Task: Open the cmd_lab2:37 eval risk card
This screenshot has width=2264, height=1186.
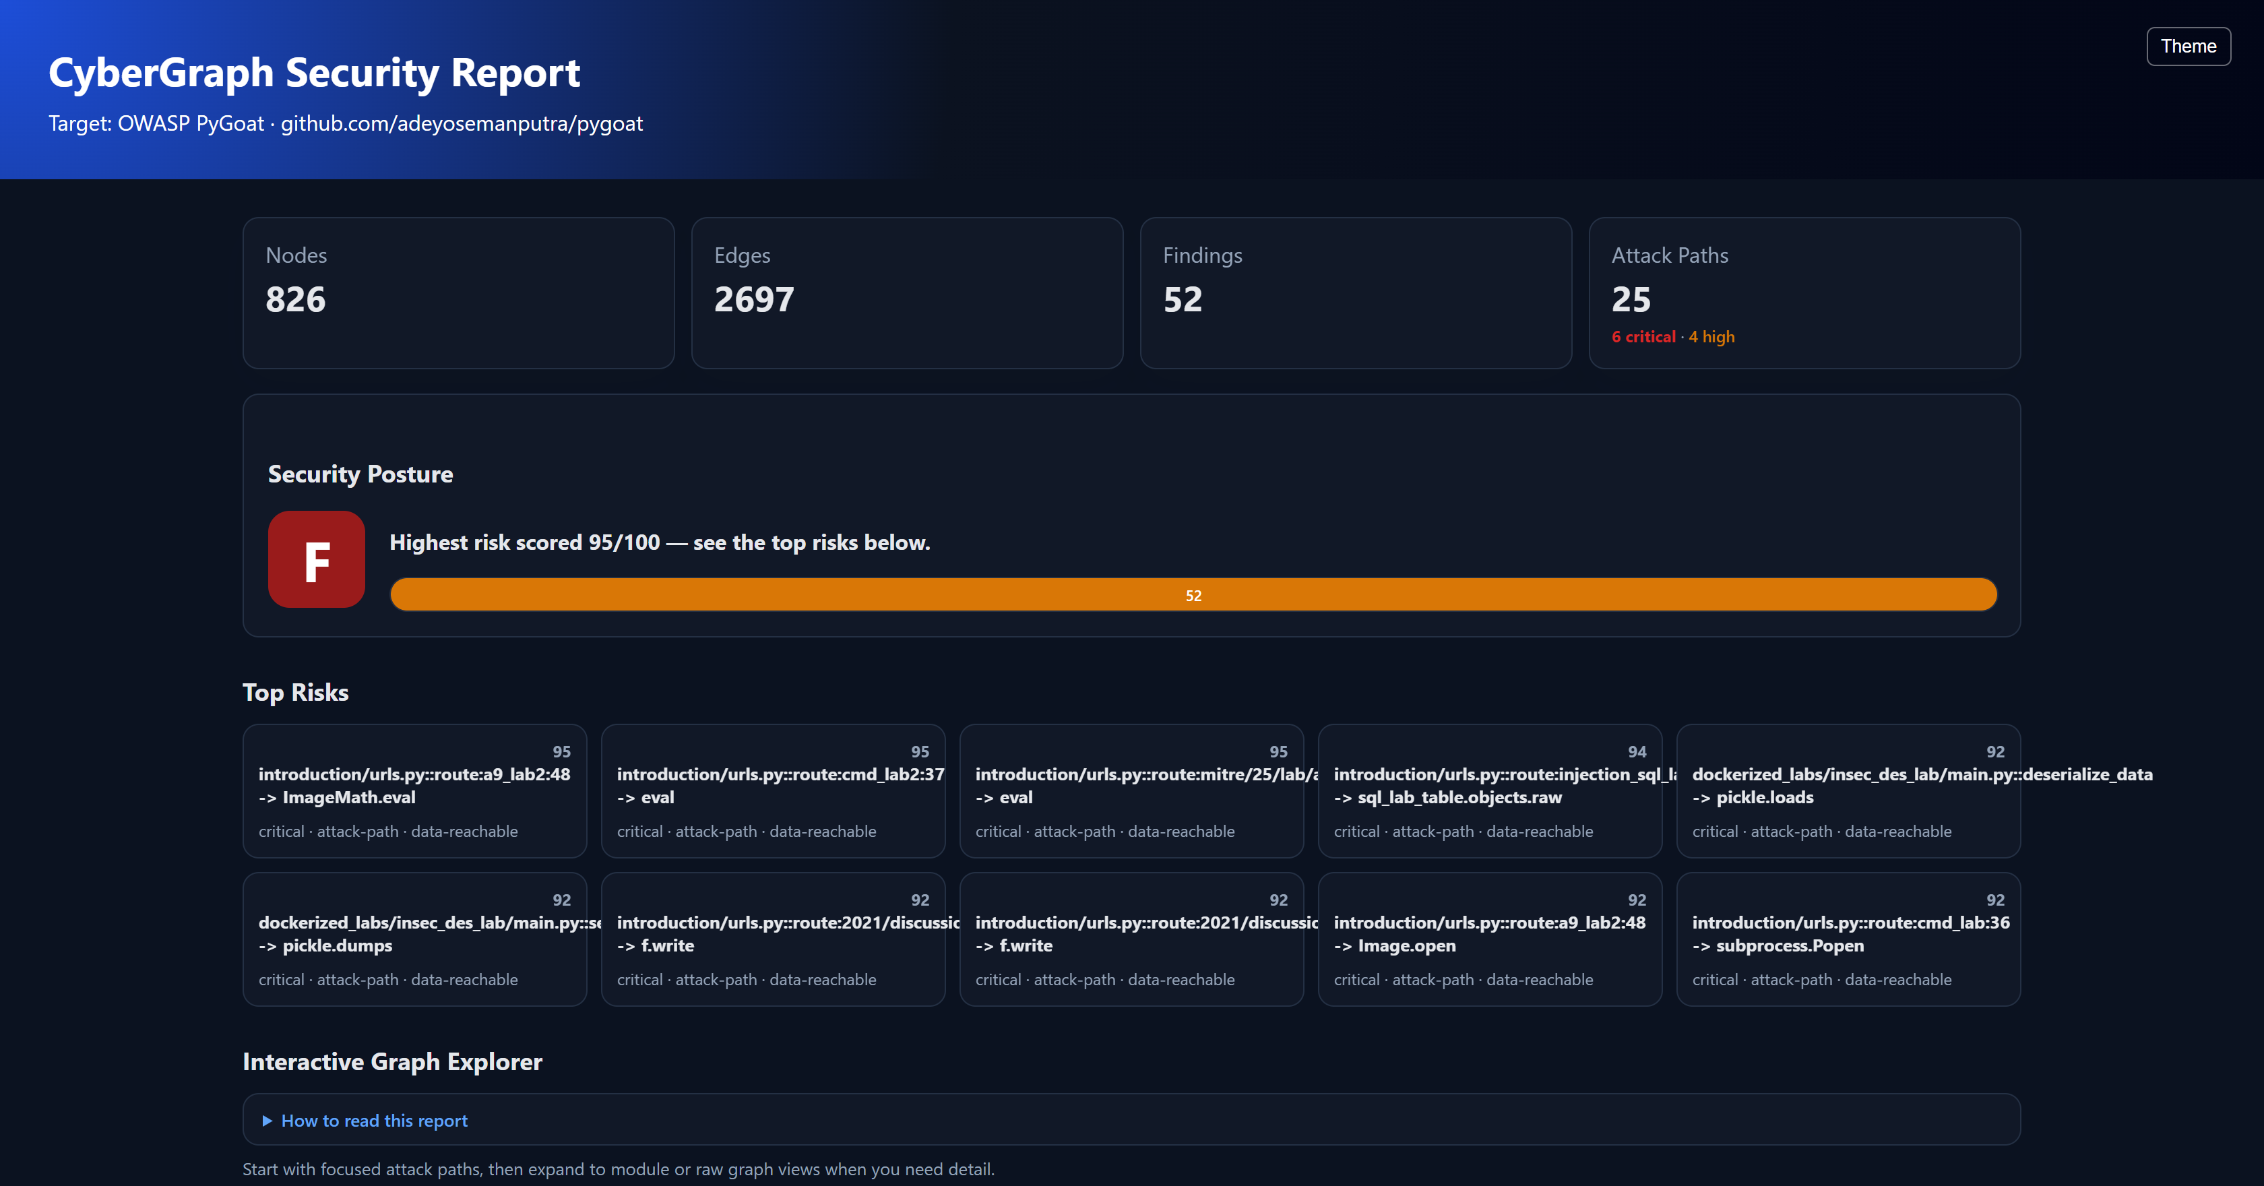Action: (x=774, y=790)
